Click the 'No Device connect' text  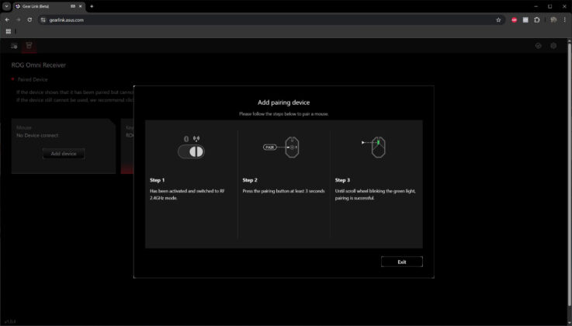click(x=37, y=135)
